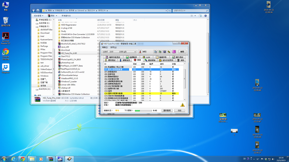Switch to the 硬碟資訊 tab

(125, 60)
